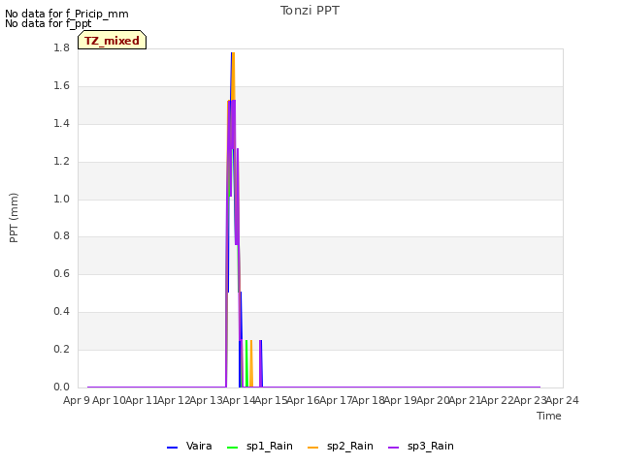This screenshot has height=465, width=621.
Task: Click the Apr 9 x-axis tick label
Action: [77, 400]
